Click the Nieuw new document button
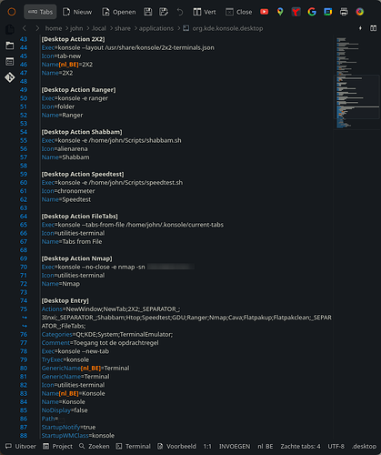This screenshot has width=381, height=455. point(77,12)
